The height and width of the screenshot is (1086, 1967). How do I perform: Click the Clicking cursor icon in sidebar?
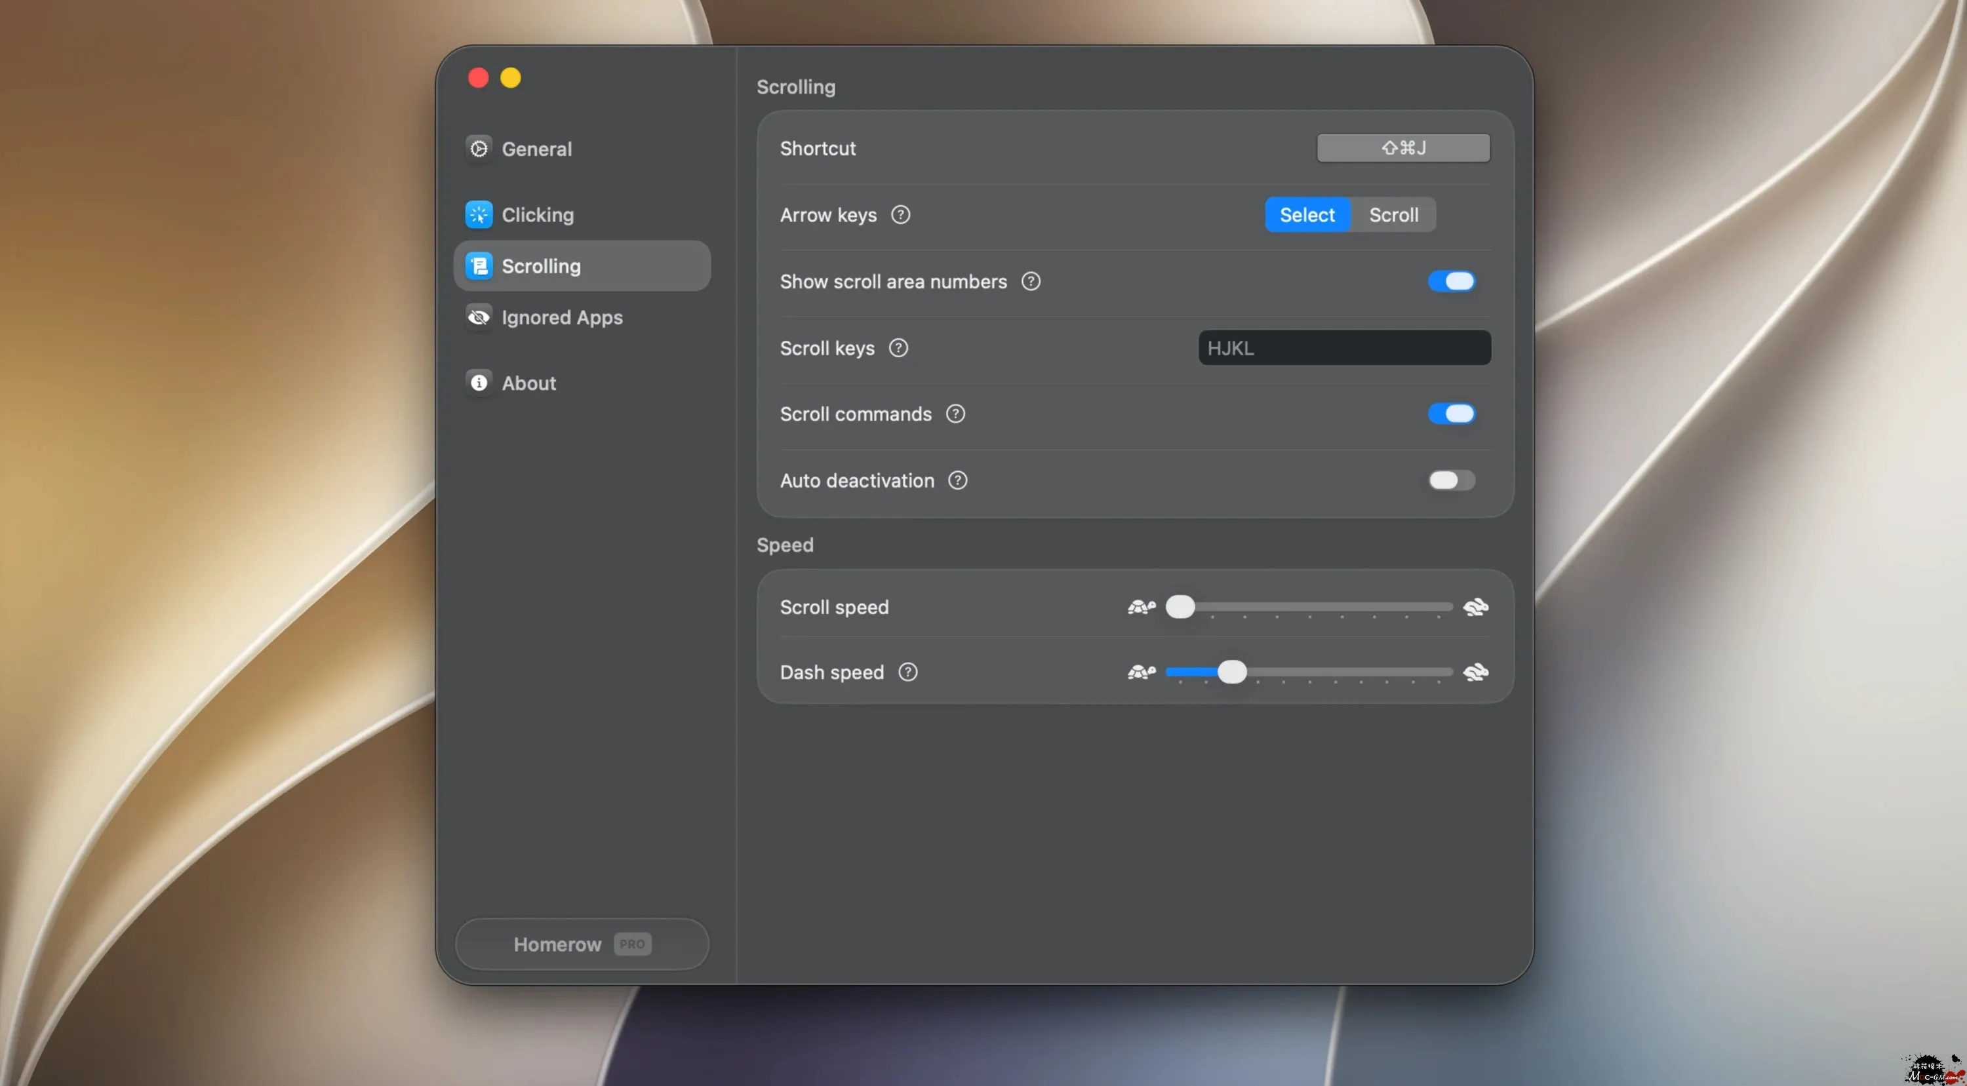[x=479, y=214]
